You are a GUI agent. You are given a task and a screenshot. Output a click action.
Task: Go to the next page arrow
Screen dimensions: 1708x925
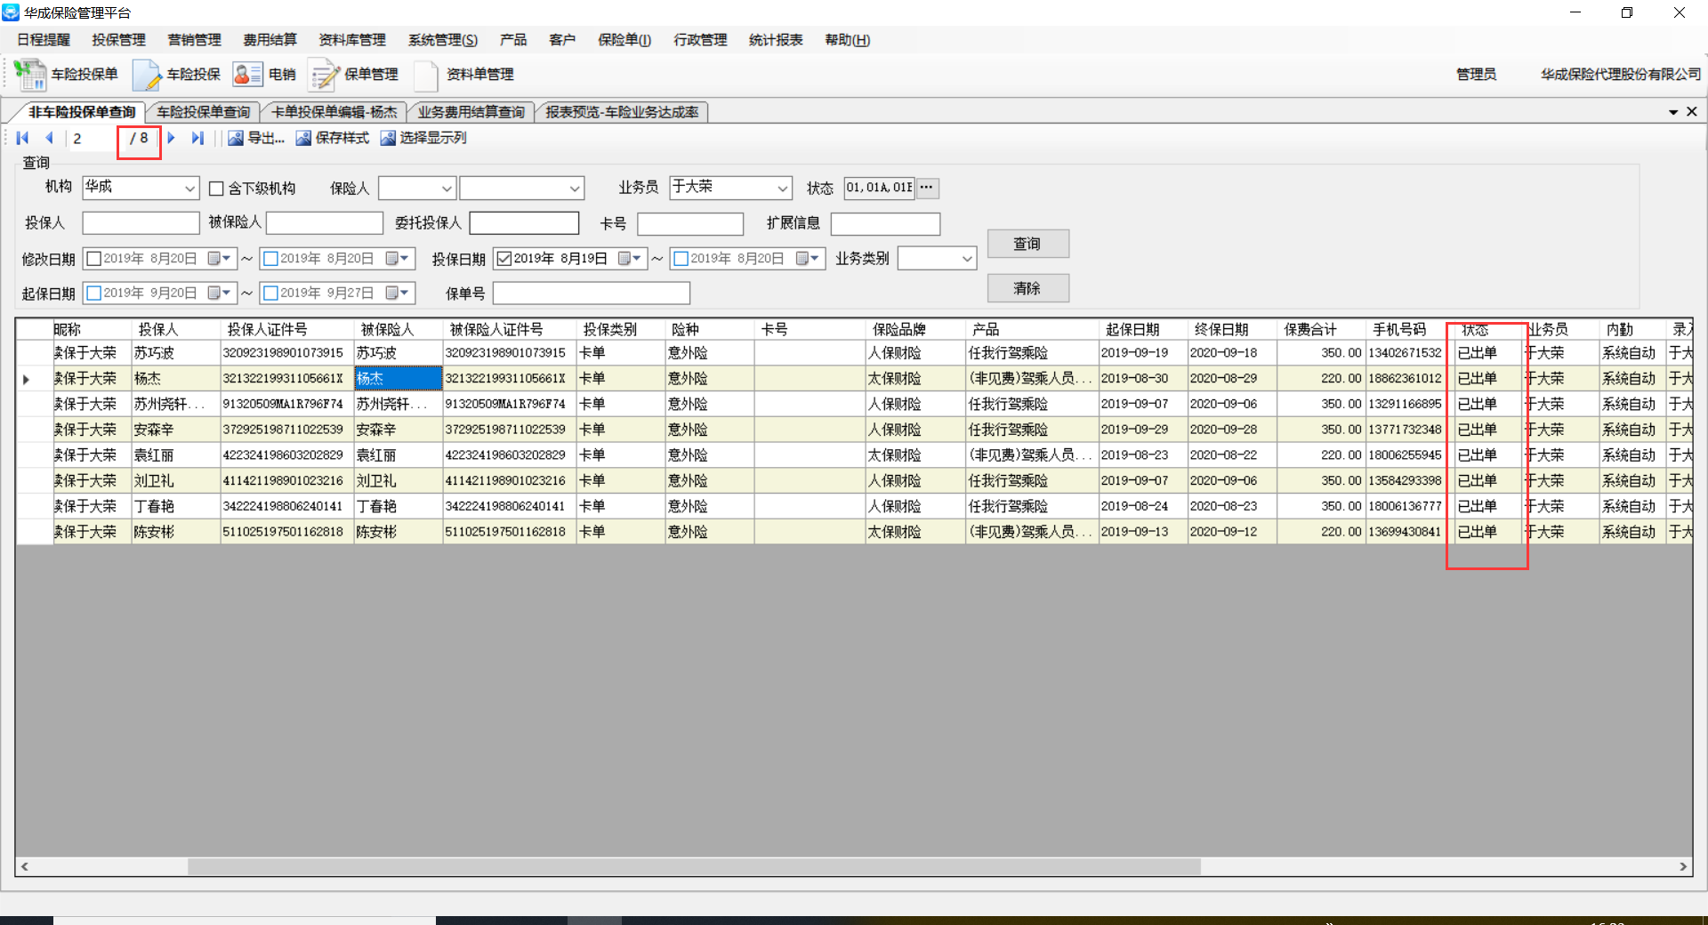[x=172, y=138]
